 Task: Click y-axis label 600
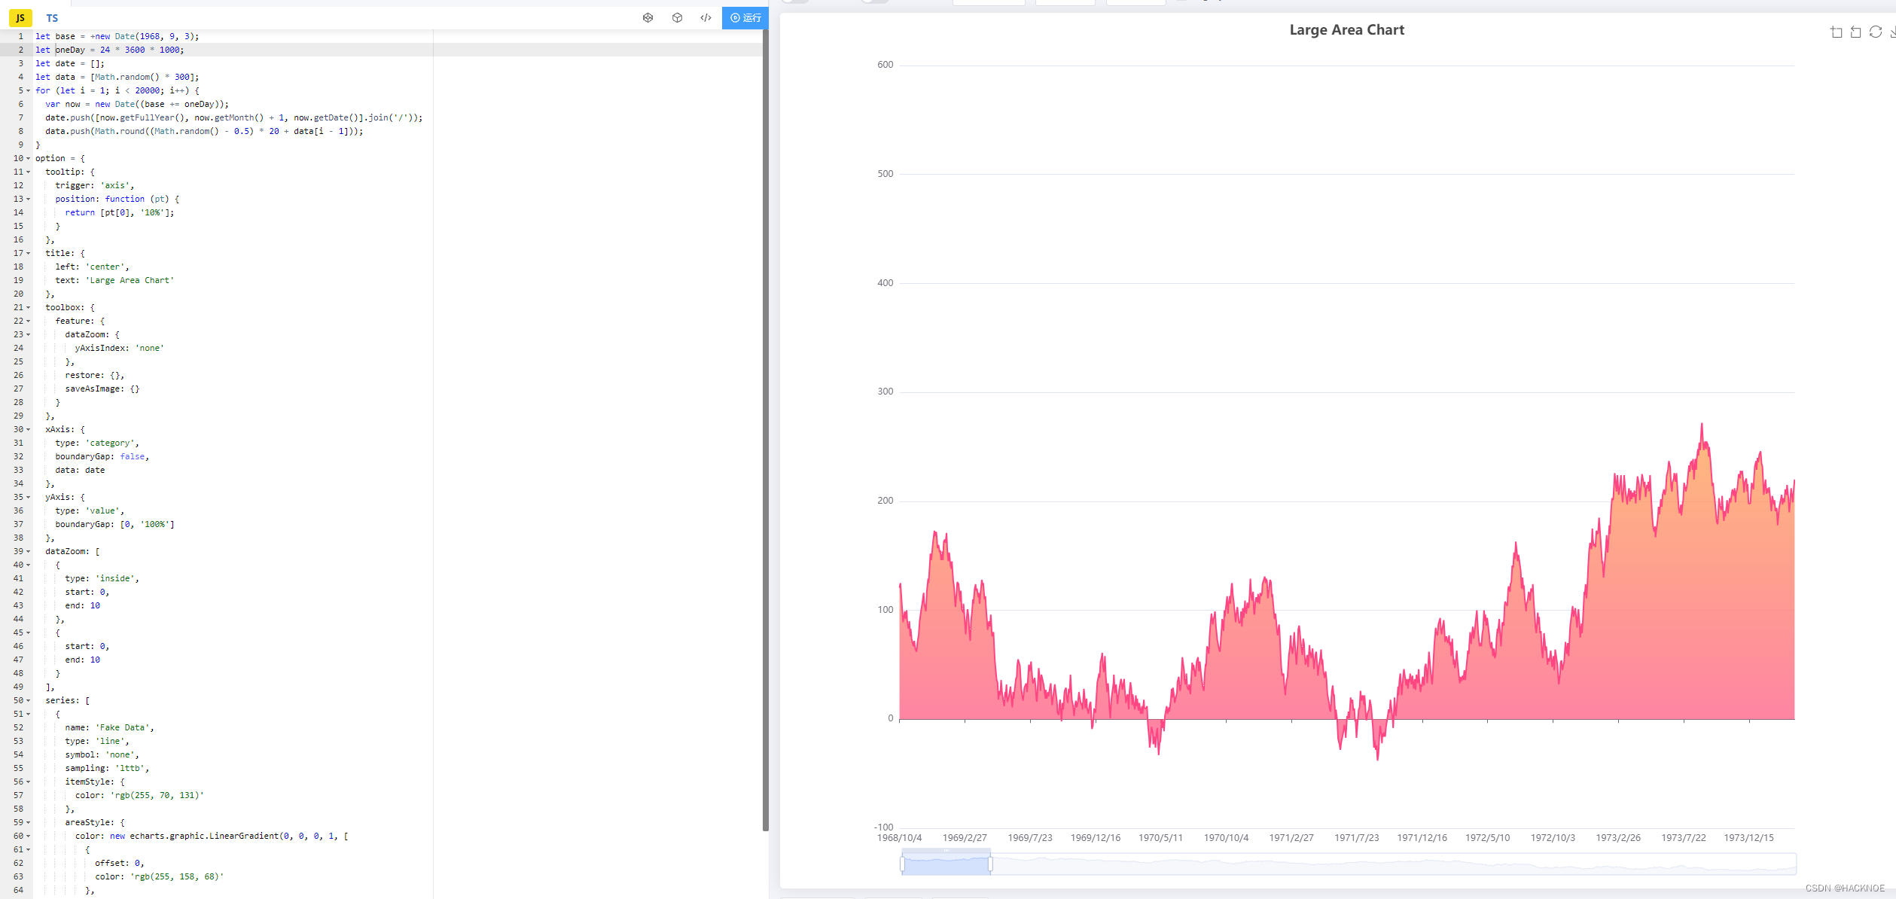(x=885, y=65)
